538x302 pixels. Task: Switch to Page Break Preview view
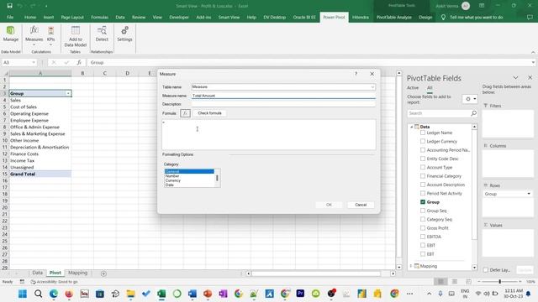[x=468, y=282]
